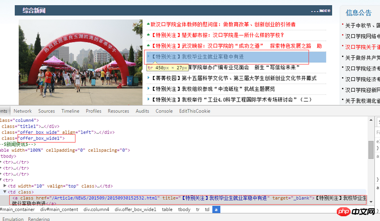Select div.offer_box_wide1 in the breadcrumb bar
380x221 pixels.
(135, 209)
